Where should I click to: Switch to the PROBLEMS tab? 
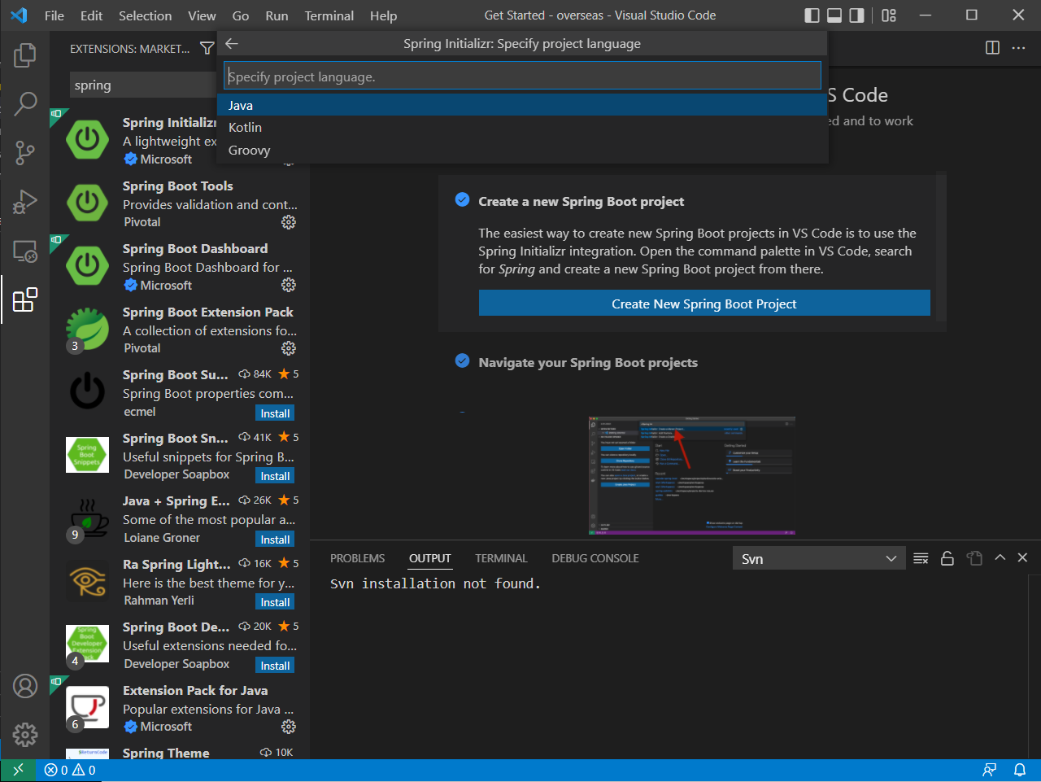pos(358,558)
